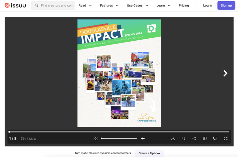
Task: Click the Douglasville Impact cover page
Action: coord(119,73)
